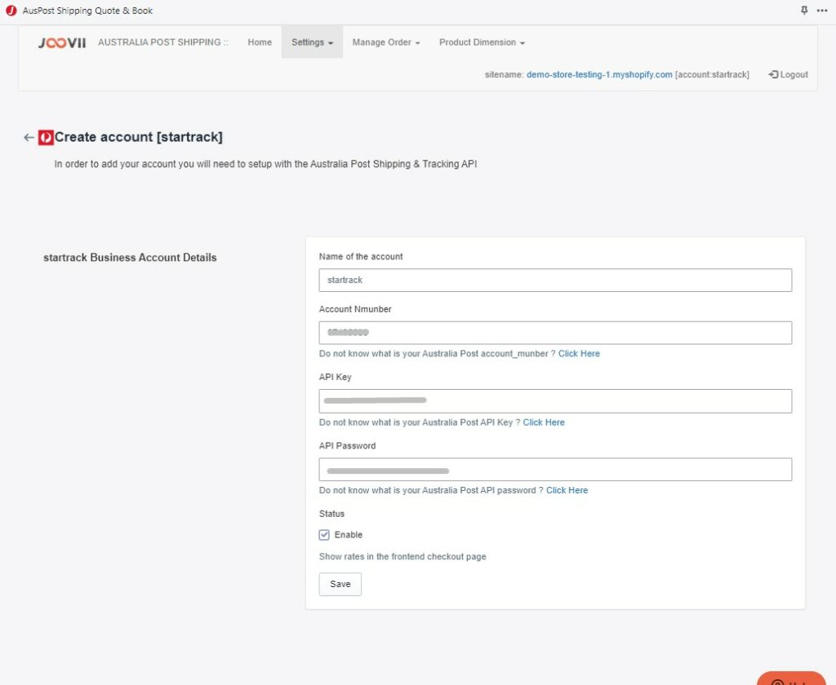The height and width of the screenshot is (685, 836).
Task: Log out via the Logout link
Action: coord(788,74)
